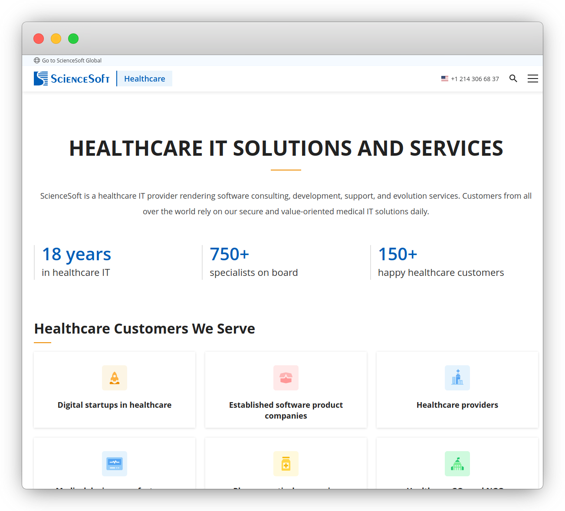Click the box icon for software product companies
565x511 pixels.
[x=286, y=378]
